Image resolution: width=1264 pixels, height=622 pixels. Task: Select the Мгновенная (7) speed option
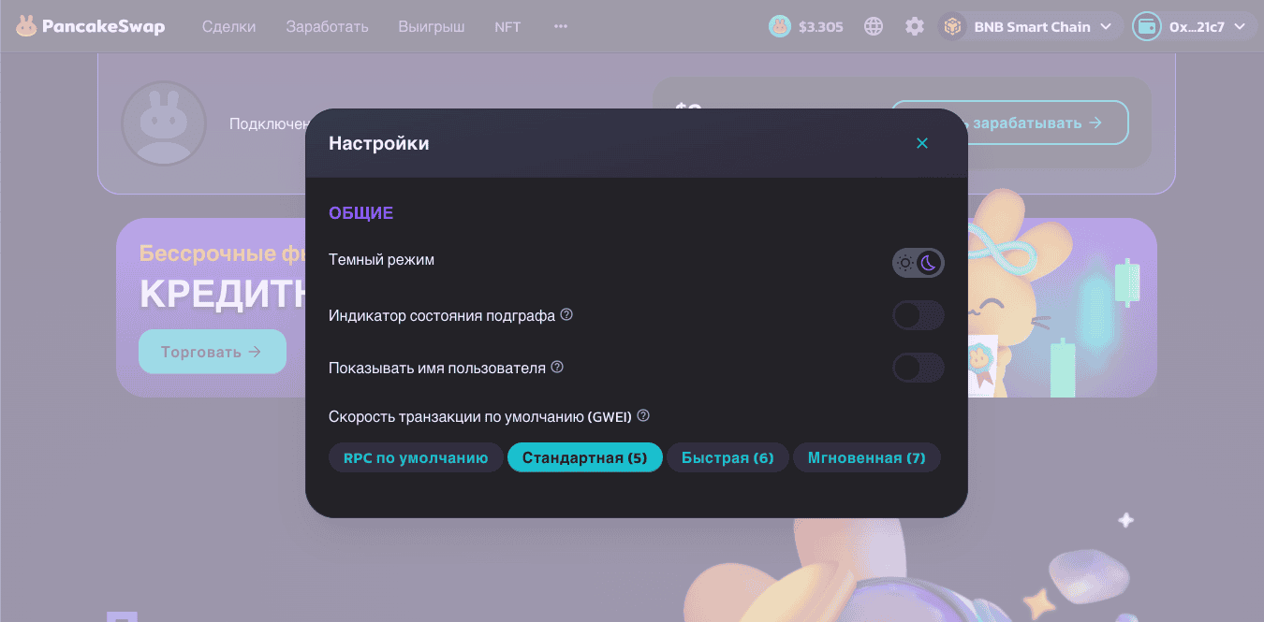pyautogui.click(x=866, y=457)
